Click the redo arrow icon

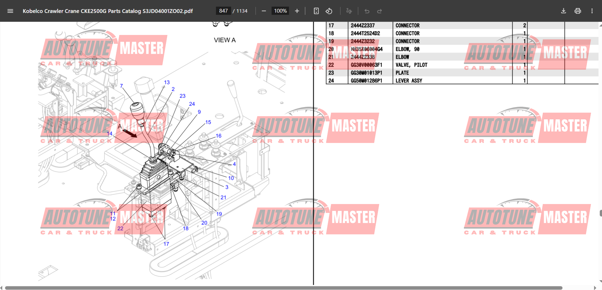point(379,11)
